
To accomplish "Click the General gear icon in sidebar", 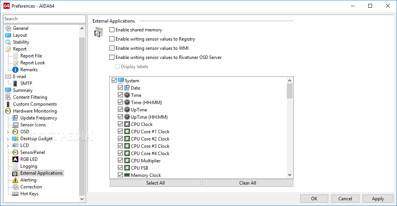I will coord(8,28).
